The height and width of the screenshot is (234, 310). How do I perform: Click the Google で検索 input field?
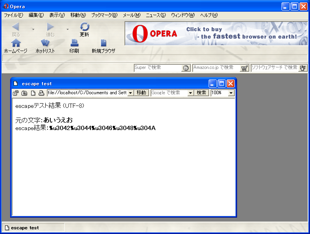pos(169,93)
